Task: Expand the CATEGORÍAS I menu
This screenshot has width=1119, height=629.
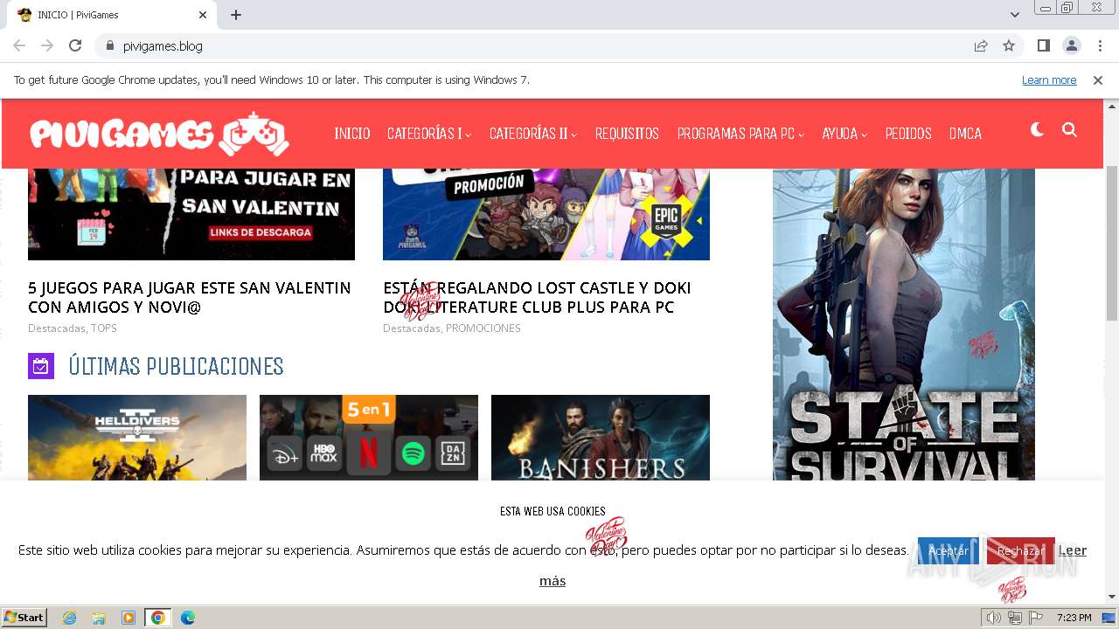Action: [429, 134]
